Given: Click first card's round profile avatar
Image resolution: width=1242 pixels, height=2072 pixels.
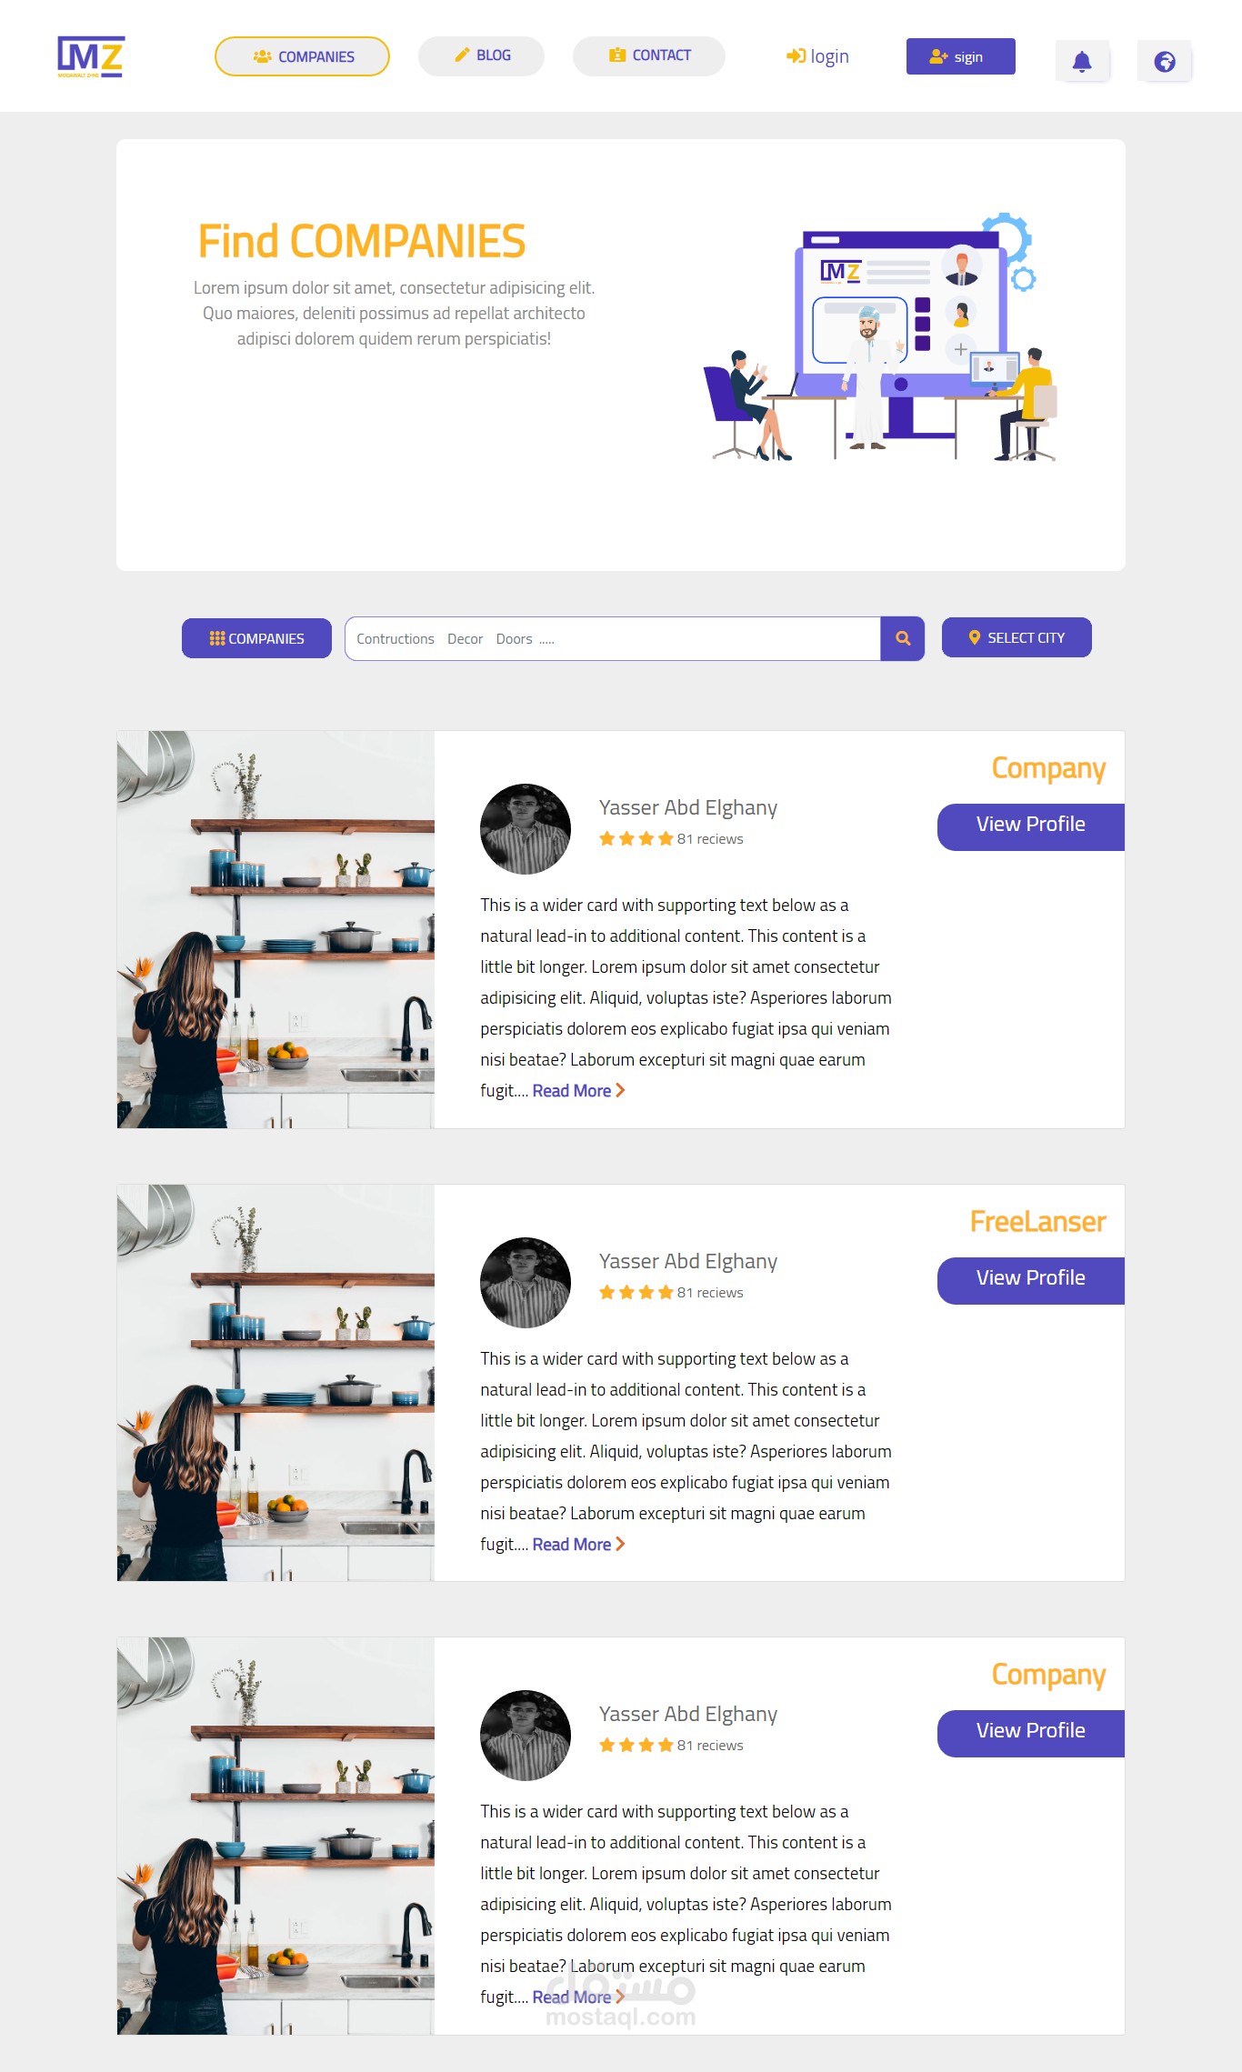Looking at the screenshot, I should 526,829.
